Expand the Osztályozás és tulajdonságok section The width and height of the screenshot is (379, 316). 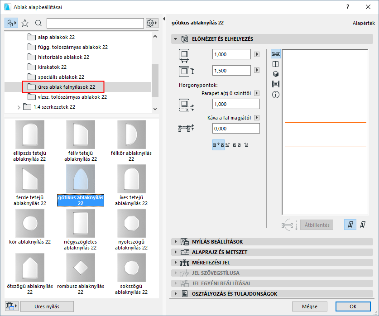click(x=176, y=294)
